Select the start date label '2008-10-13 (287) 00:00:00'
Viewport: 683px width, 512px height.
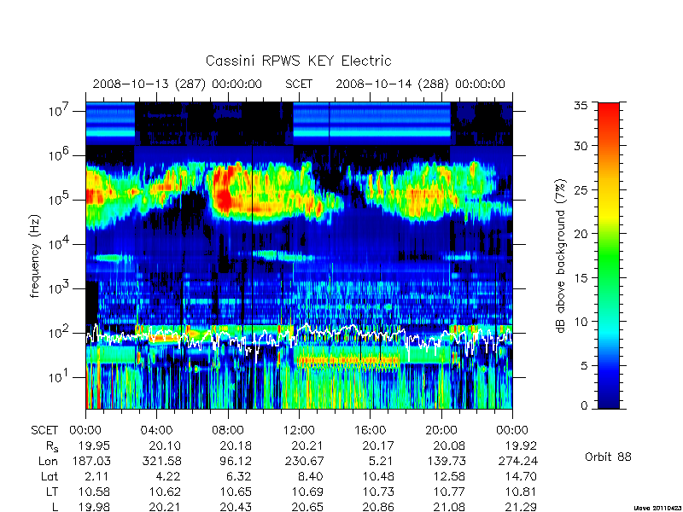tap(178, 84)
